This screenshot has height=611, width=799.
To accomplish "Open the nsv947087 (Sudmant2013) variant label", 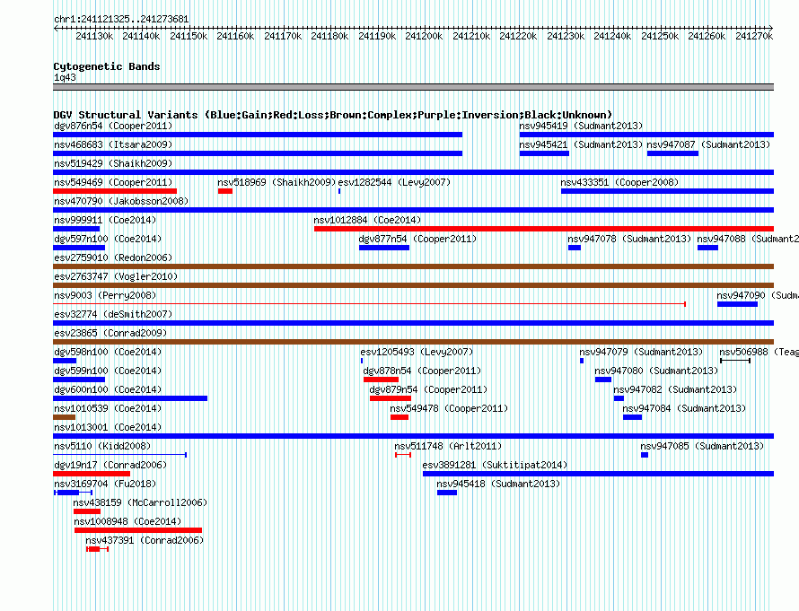I will [x=708, y=144].
